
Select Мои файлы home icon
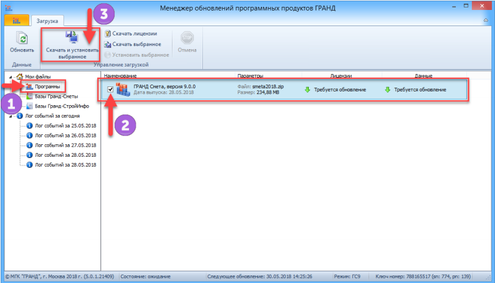click(x=19, y=77)
